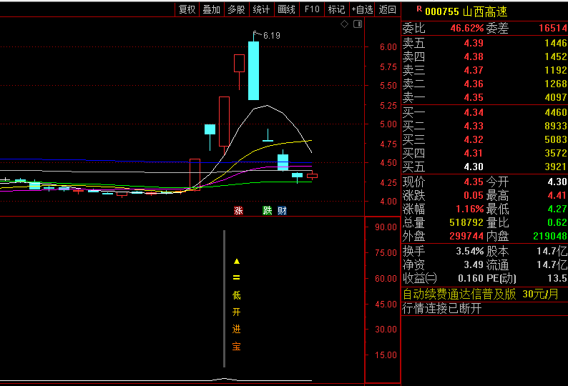Image resolution: width=568 pixels, height=386 pixels.
Task: Switch to 多股 multi-stock view
Action: click(x=236, y=9)
